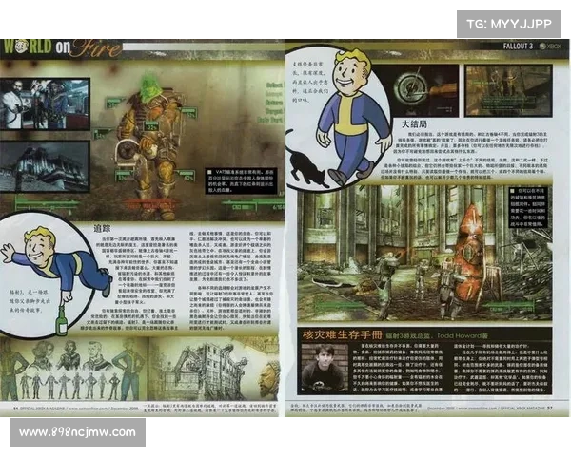Image resolution: width=571 pixels, height=456 pixels.
Task: Click the white square bullet in the VATS caption
Action: pos(201,173)
